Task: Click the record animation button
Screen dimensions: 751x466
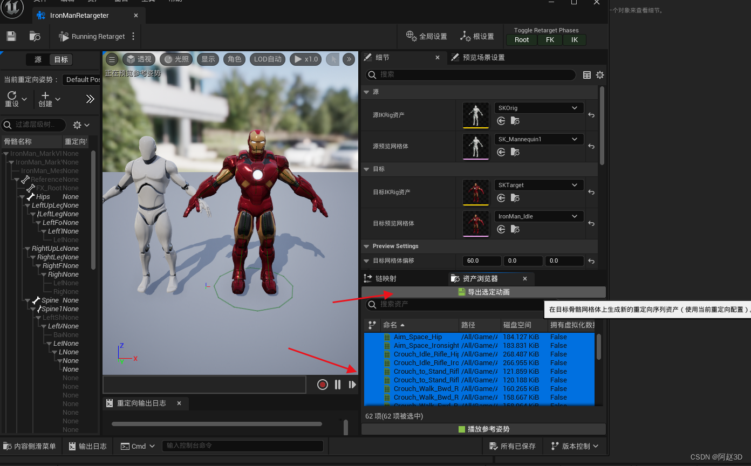Action: click(x=323, y=385)
